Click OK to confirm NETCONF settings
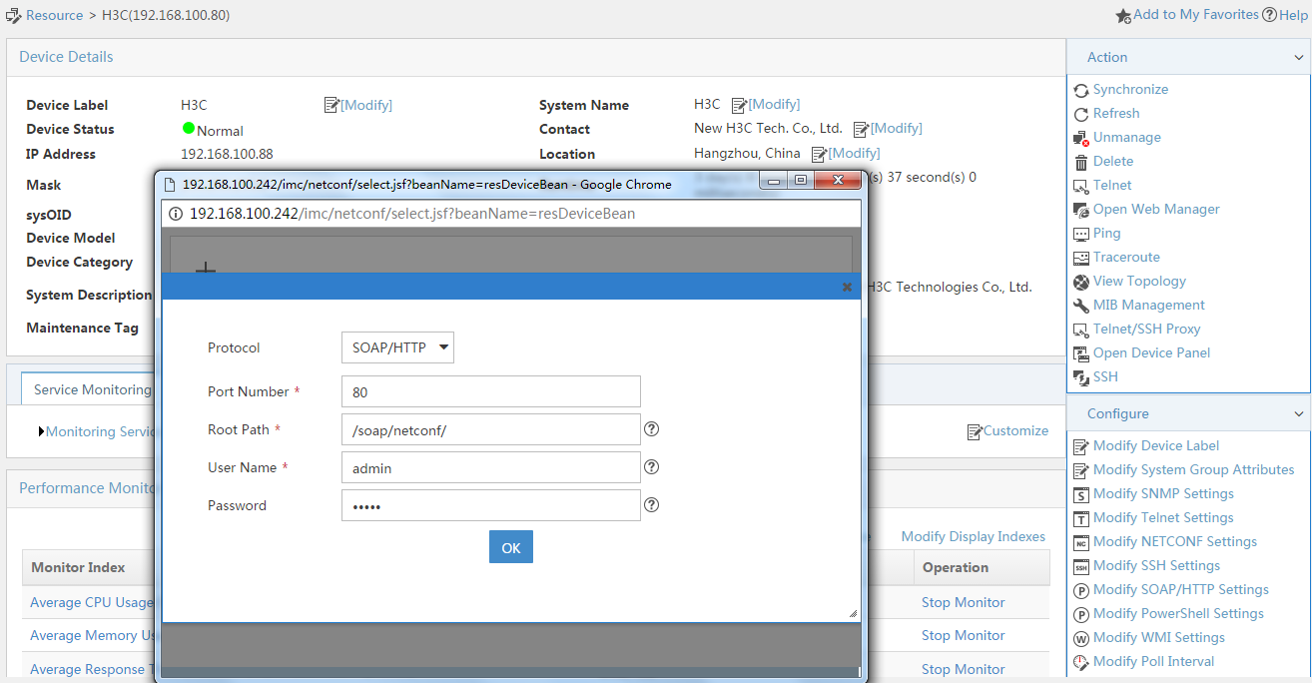The height and width of the screenshot is (683, 1312). (x=510, y=547)
